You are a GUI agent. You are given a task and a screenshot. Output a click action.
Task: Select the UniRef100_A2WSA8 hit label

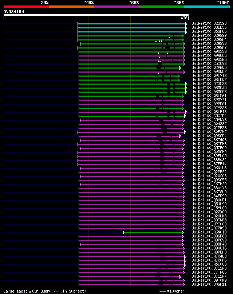(209, 176)
